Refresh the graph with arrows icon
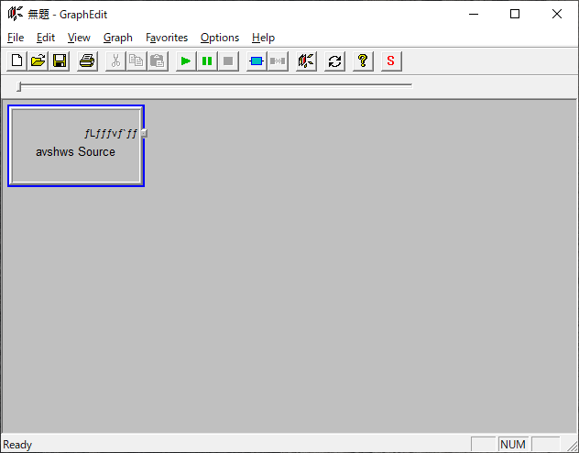Image resolution: width=579 pixels, height=453 pixels. [334, 61]
